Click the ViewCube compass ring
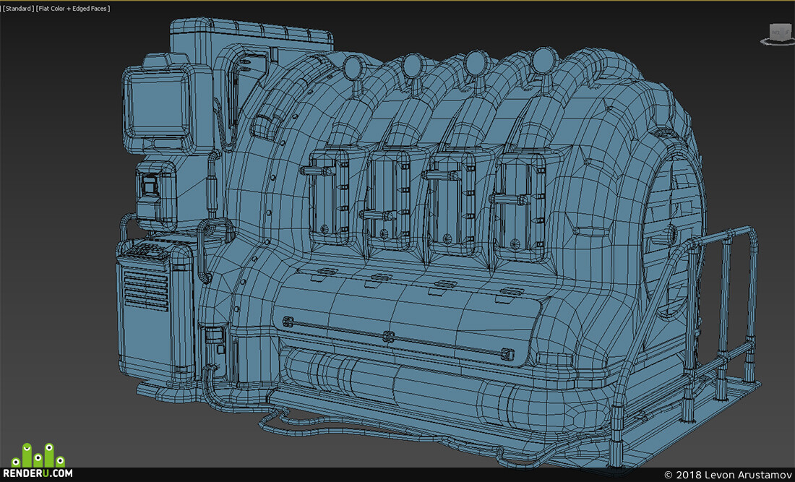Screen dimensions: 795x482 777,40
